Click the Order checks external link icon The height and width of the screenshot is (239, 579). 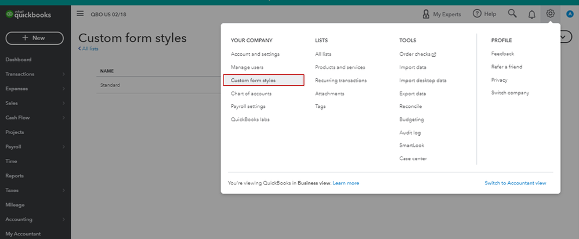434,55
